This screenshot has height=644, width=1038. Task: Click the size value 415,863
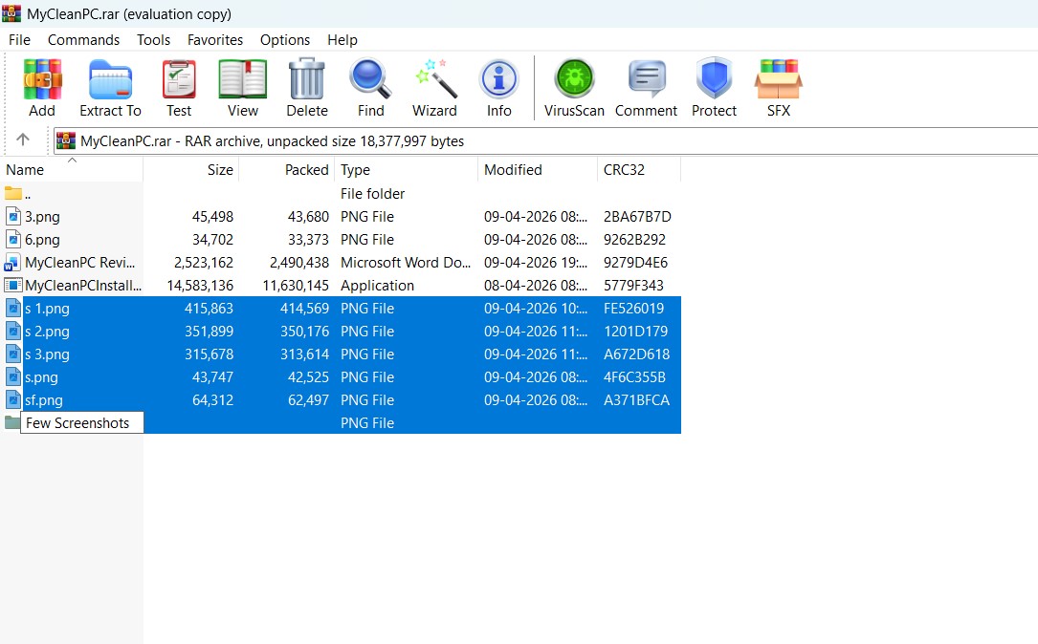(210, 308)
